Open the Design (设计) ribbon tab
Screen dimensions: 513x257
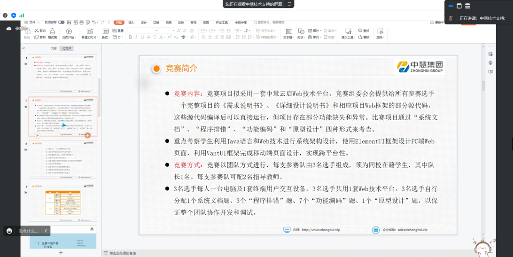tap(144, 23)
